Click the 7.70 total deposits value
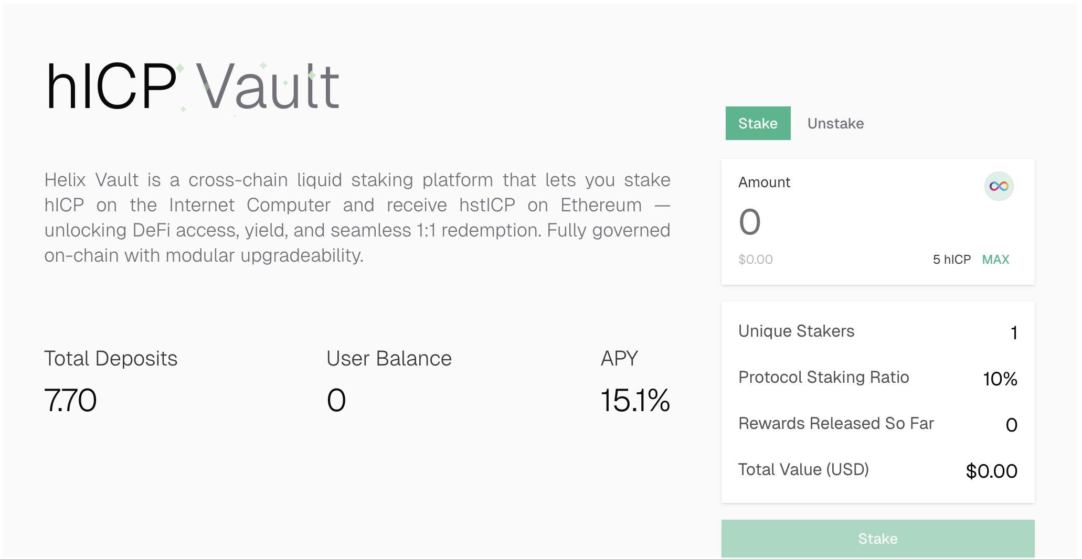The width and height of the screenshot is (1082, 559). coord(70,401)
